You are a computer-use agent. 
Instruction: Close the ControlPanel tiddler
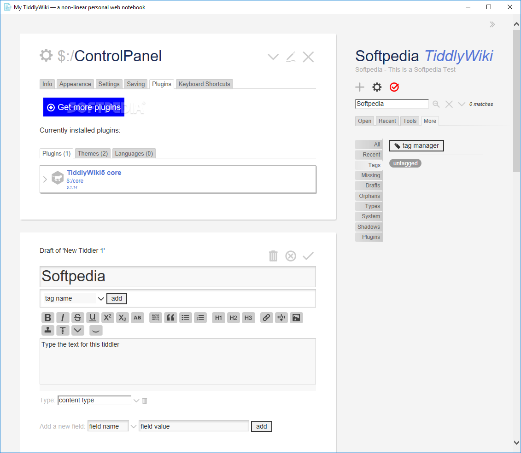pos(308,57)
